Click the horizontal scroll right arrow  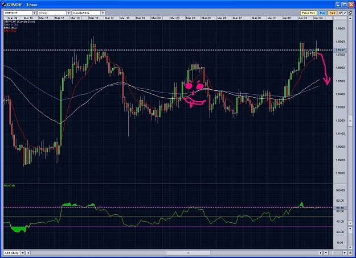point(320,253)
